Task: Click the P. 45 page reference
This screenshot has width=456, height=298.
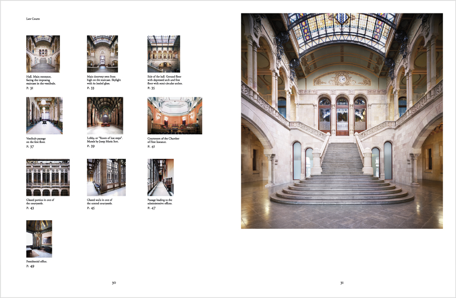Action: coord(91,208)
